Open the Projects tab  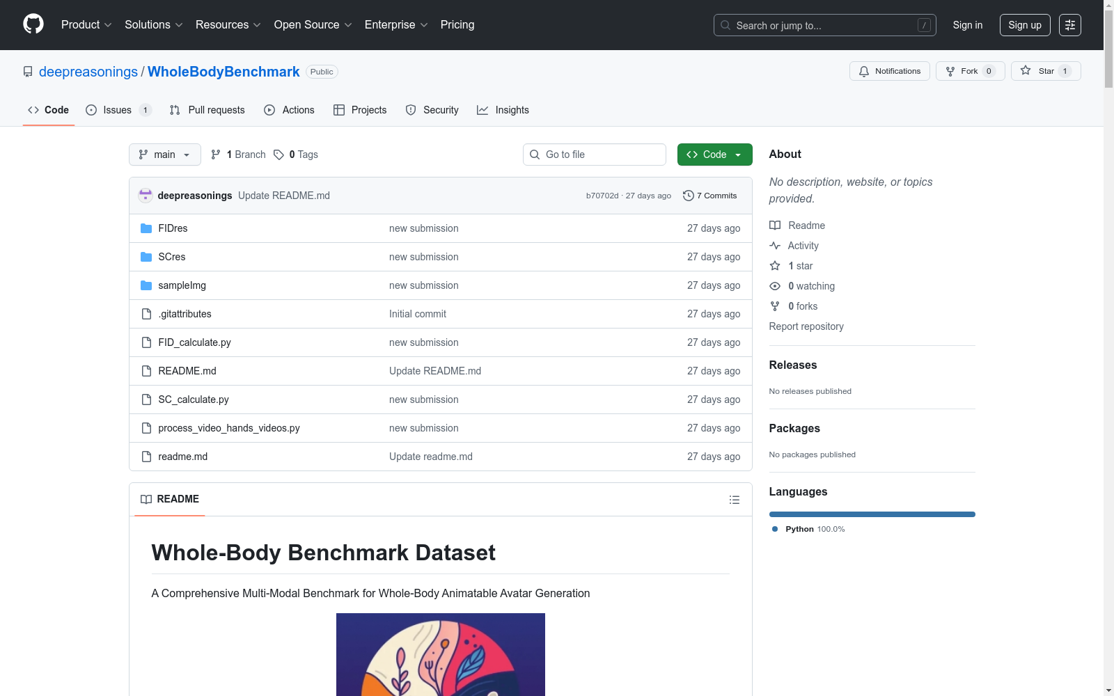point(360,110)
